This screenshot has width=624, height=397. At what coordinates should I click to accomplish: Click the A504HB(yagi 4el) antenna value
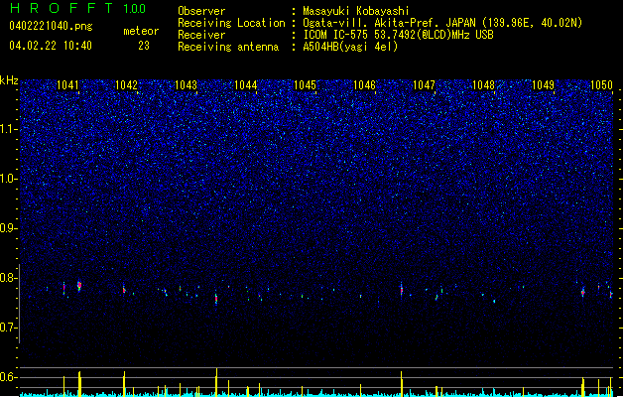point(350,47)
